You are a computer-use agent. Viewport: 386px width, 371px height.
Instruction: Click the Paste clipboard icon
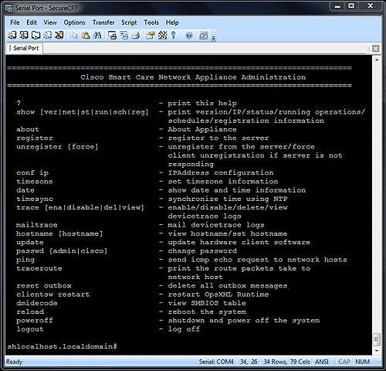coord(86,35)
